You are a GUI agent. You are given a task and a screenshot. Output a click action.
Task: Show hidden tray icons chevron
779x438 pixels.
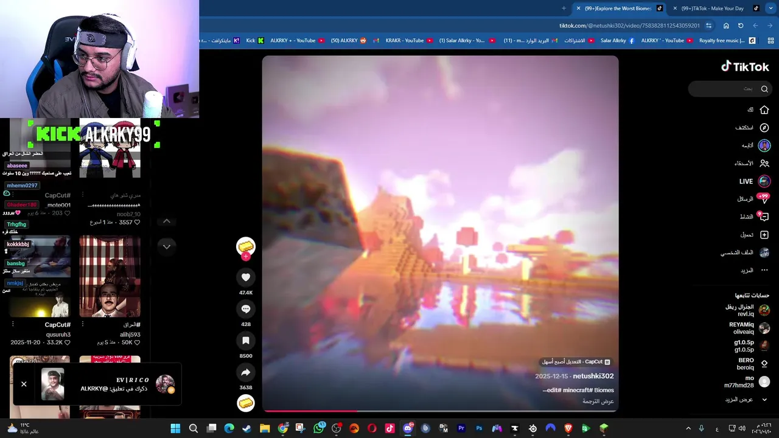click(688, 428)
